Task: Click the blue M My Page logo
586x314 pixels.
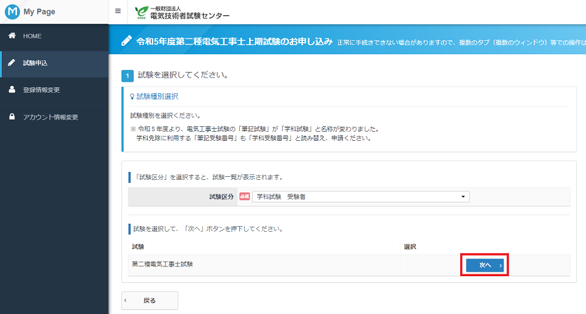Action: (x=12, y=12)
